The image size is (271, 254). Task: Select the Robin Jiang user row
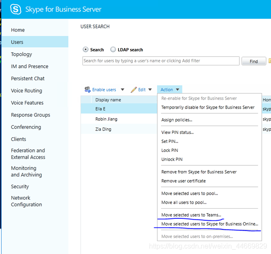119,119
